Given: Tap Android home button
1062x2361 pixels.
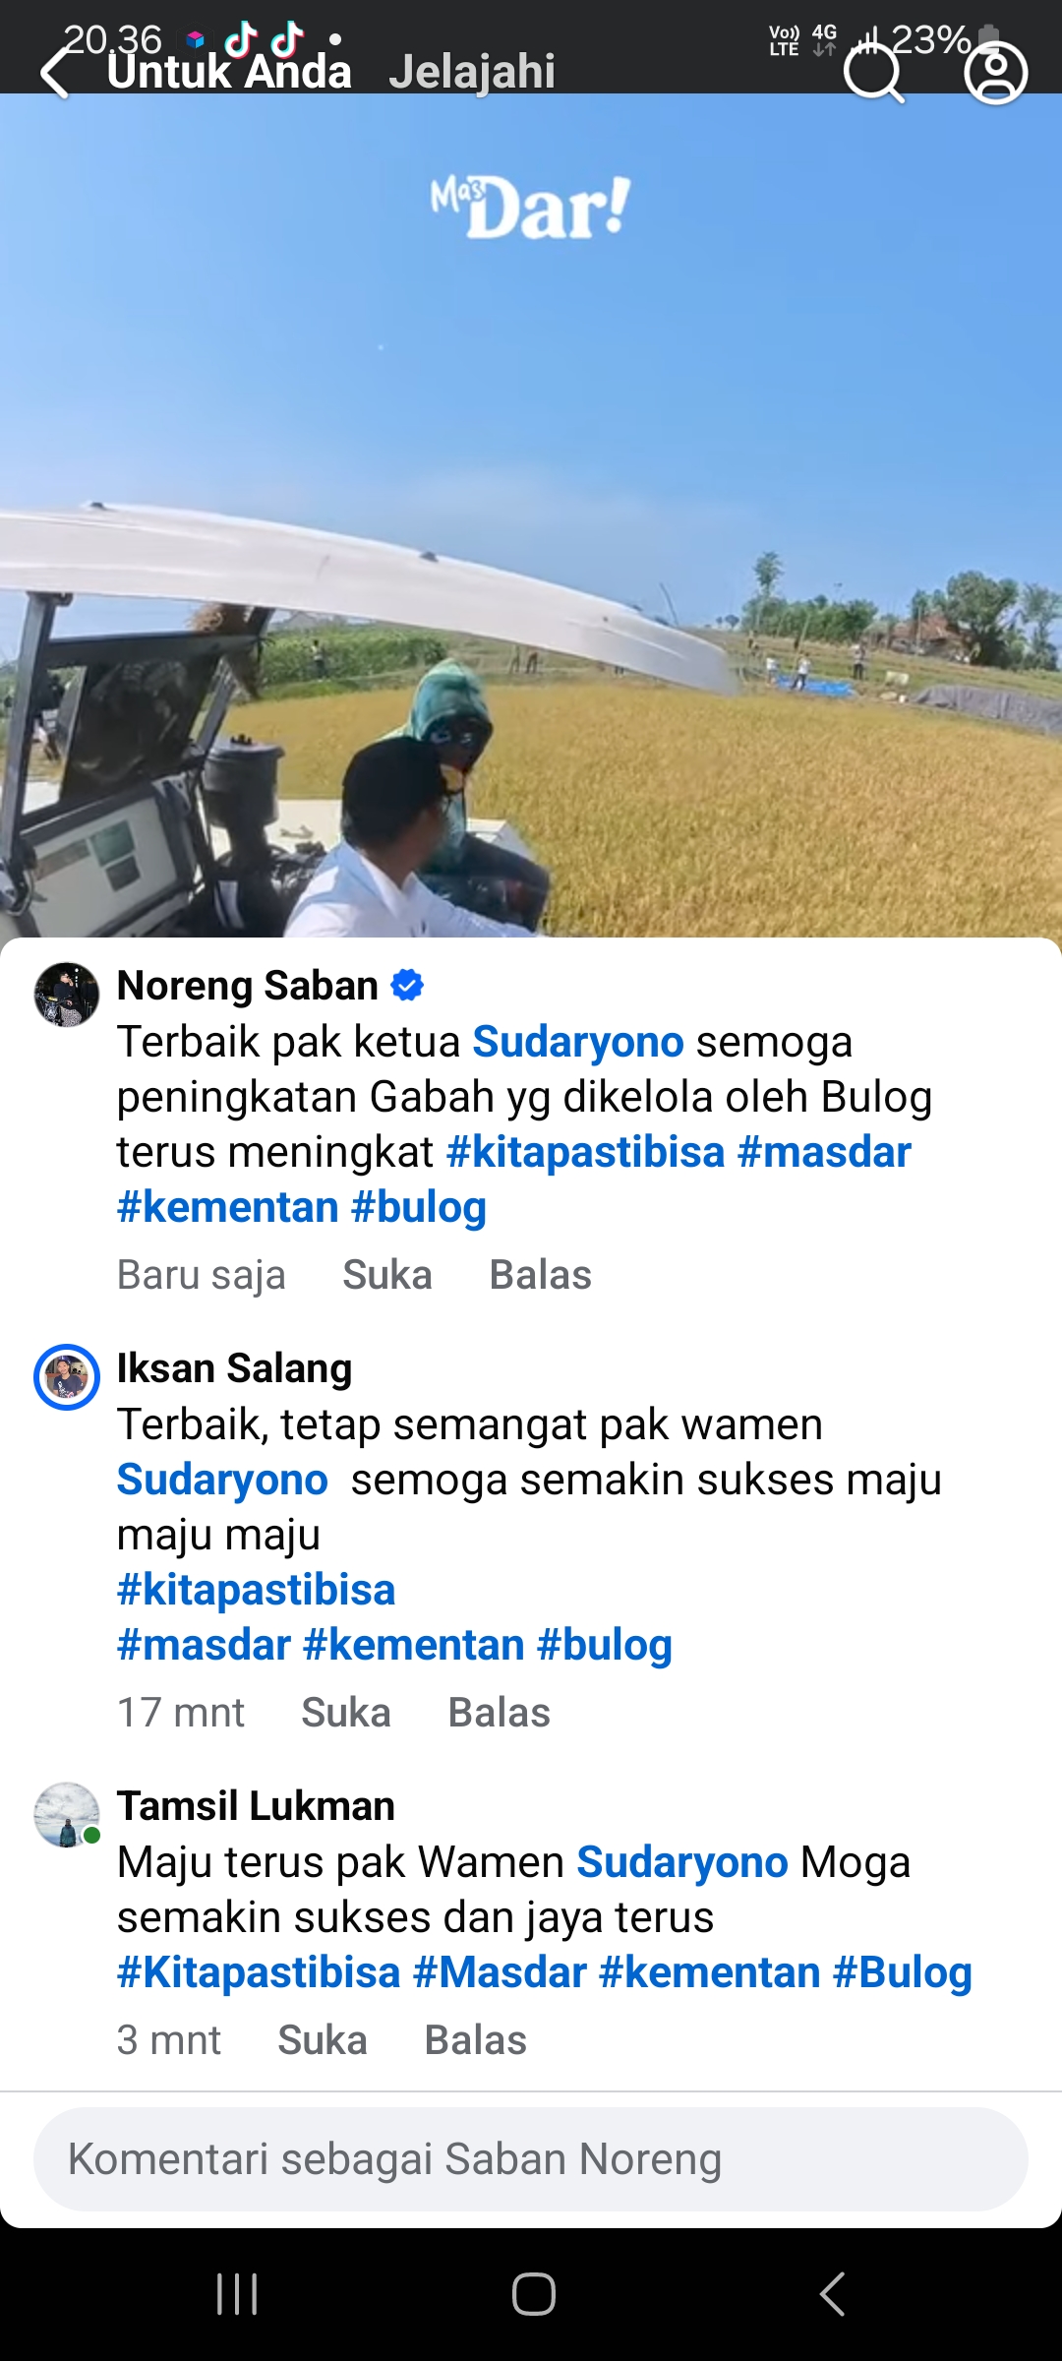Looking at the screenshot, I should pyautogui.click(x=533, y=2294).
